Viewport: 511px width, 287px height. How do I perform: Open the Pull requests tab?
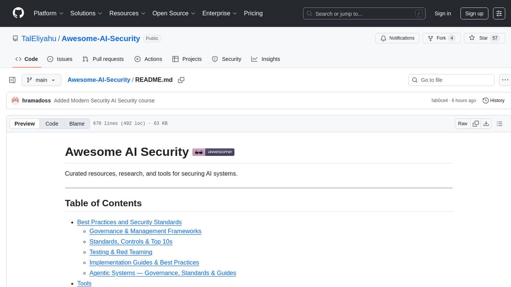click(103, 59)
